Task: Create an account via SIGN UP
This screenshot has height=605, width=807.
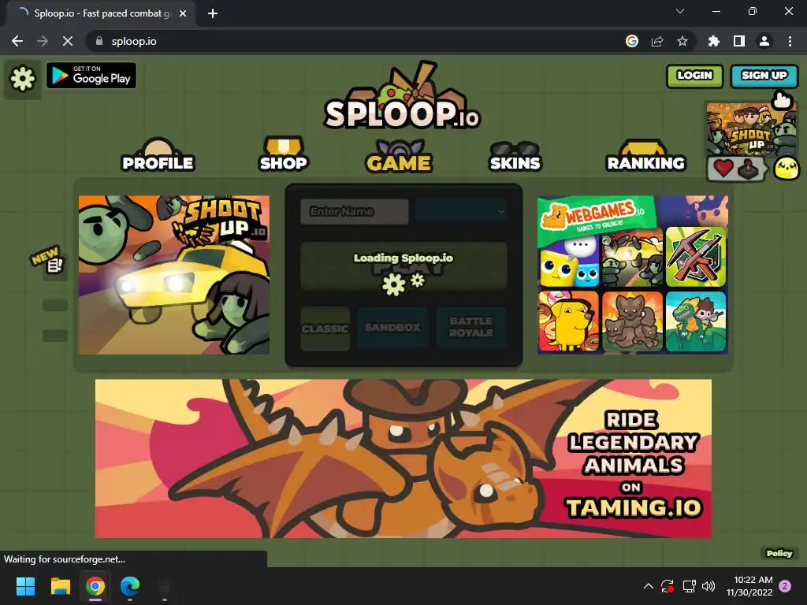Action: pyautogui.click(x=764, y=76)
